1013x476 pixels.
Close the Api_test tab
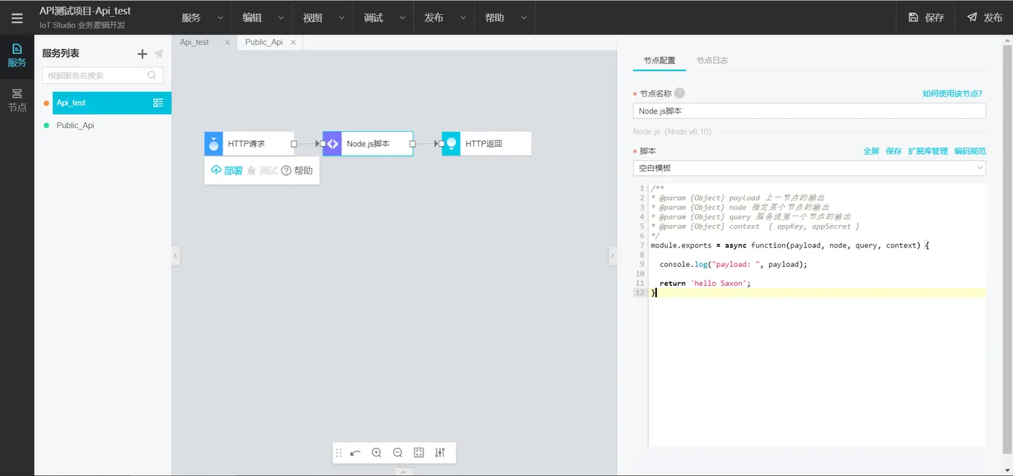click(x=227, y=42)
